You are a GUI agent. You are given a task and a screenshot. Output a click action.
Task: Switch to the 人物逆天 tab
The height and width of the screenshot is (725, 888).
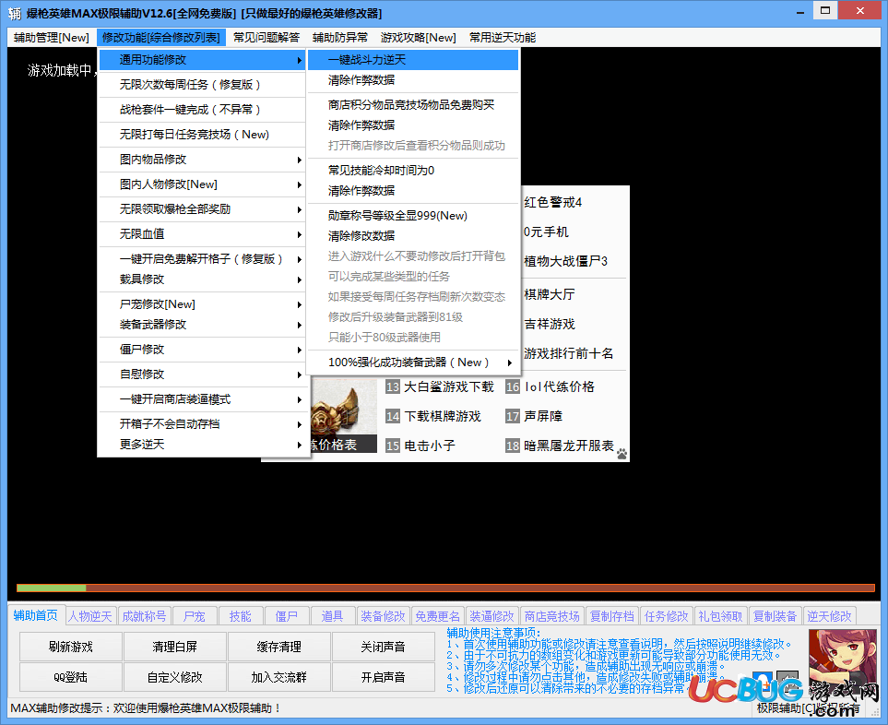(90, 616)
